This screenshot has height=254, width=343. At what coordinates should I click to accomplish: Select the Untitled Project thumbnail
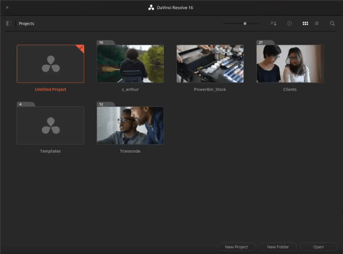click(x=50, y=64)
